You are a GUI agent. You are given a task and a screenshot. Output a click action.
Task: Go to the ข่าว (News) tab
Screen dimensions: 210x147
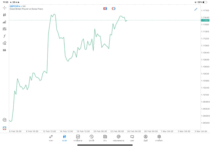pyautogui.click(x=105, y=138)
